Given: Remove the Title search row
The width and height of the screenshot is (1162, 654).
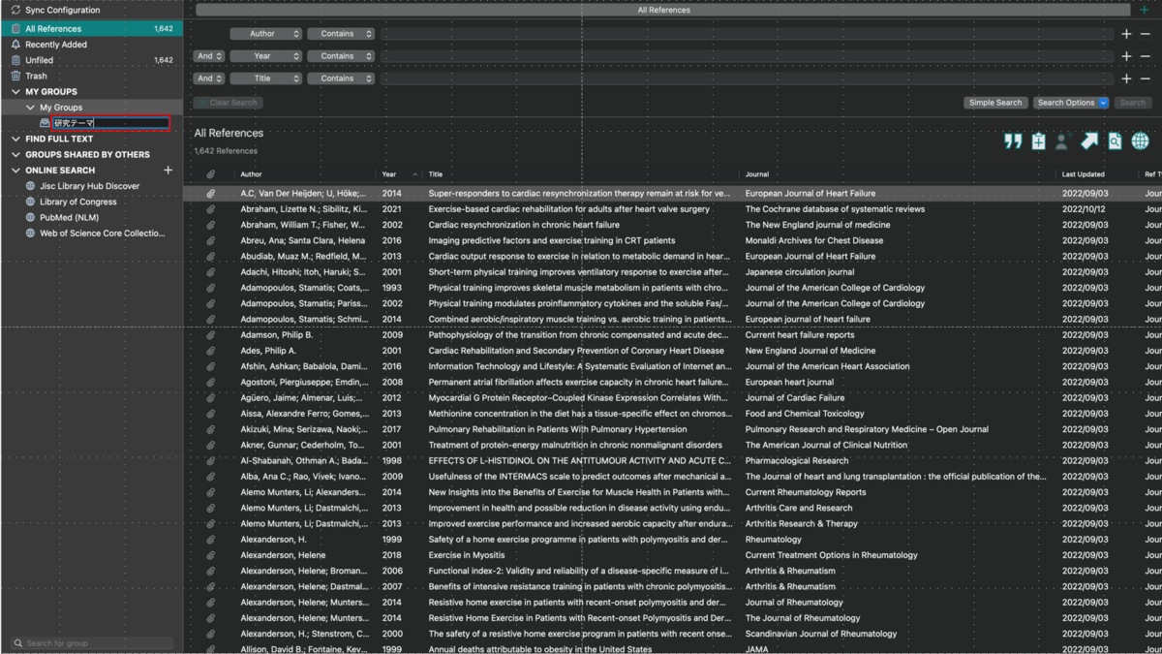Looking at the screenshot, I should [1145, 78].
